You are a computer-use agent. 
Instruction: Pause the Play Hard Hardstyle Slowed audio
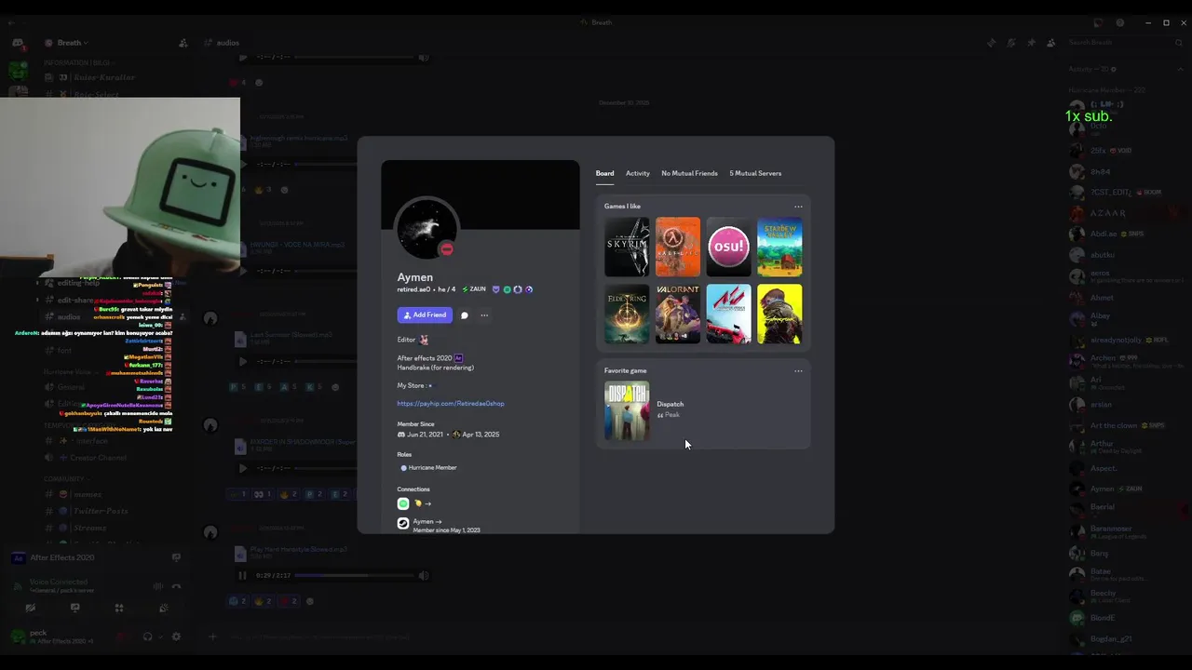coord(243,575)
